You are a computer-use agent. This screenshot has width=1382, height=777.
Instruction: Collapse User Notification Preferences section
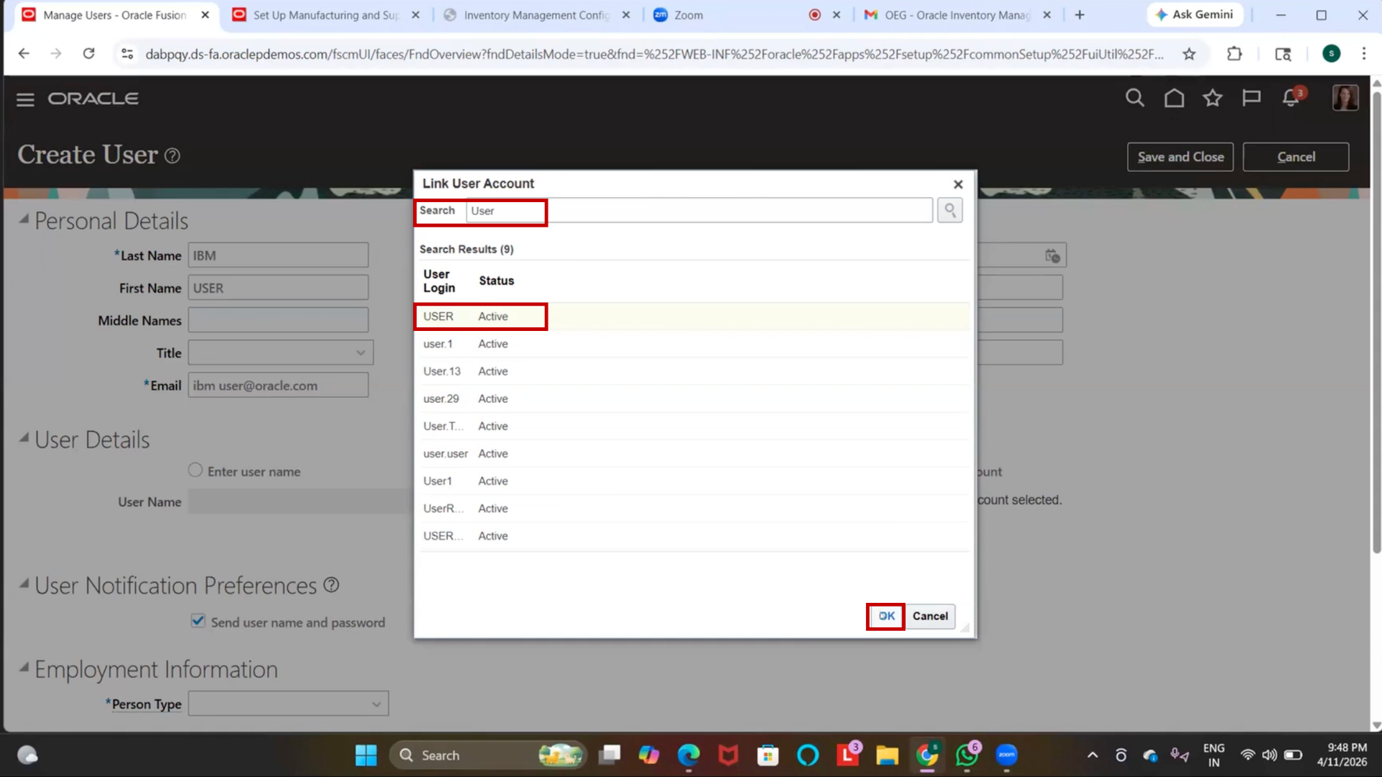pos(24,583)
